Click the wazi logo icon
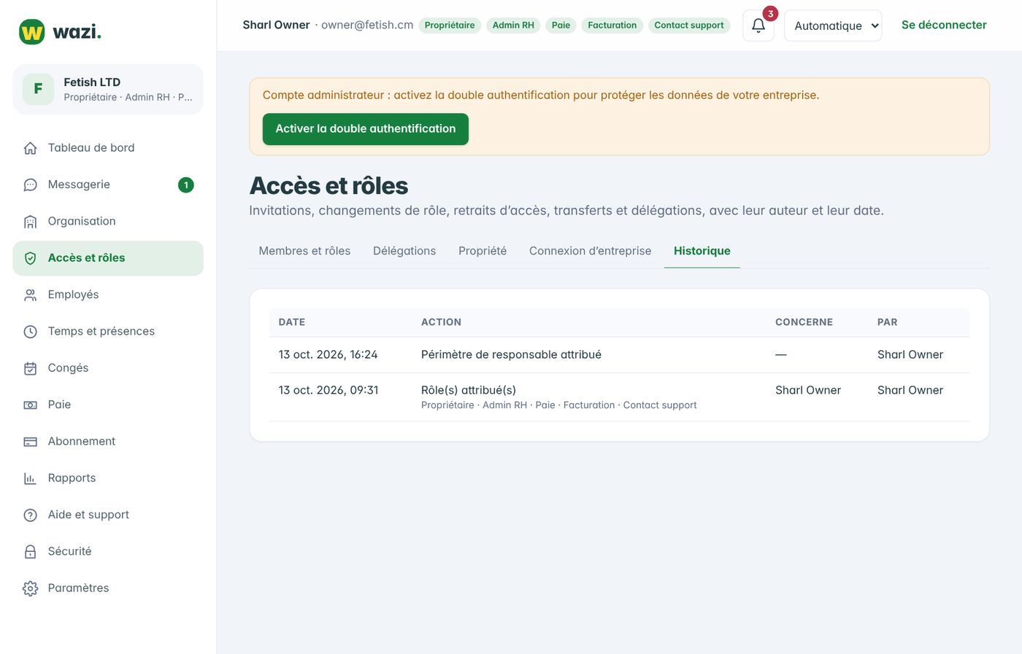1022x654 pixels. click(x=31, y=32)
